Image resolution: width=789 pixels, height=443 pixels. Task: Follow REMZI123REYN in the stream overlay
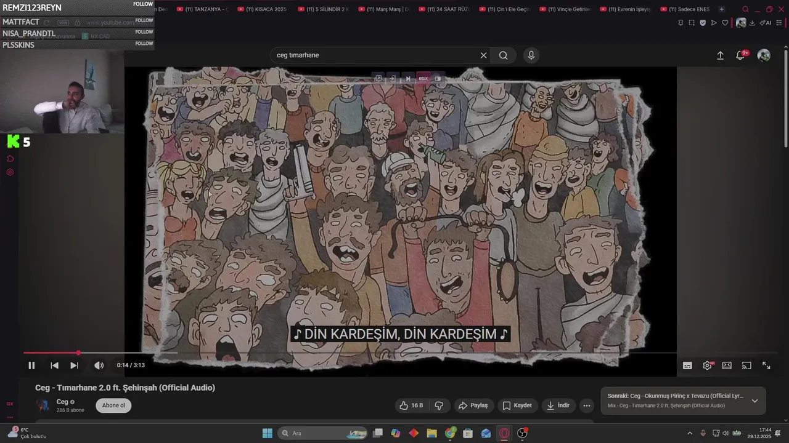[144, 4]
